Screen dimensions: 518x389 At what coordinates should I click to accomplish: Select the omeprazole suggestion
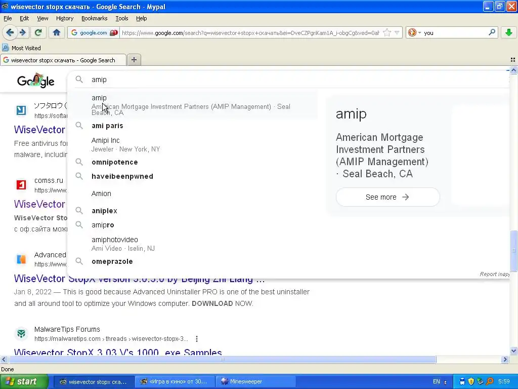click(192, 261)
